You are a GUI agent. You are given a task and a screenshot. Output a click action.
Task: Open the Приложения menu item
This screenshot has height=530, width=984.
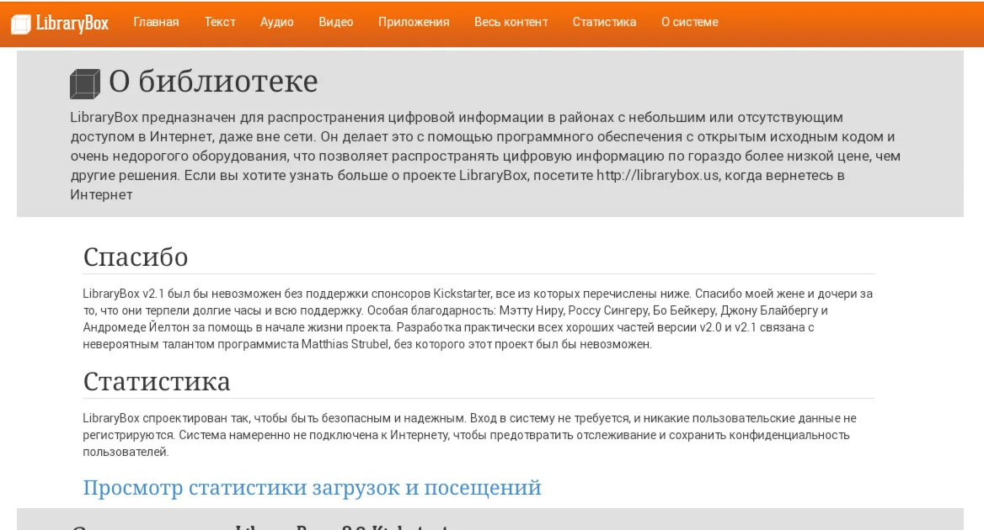pos(414,22)
